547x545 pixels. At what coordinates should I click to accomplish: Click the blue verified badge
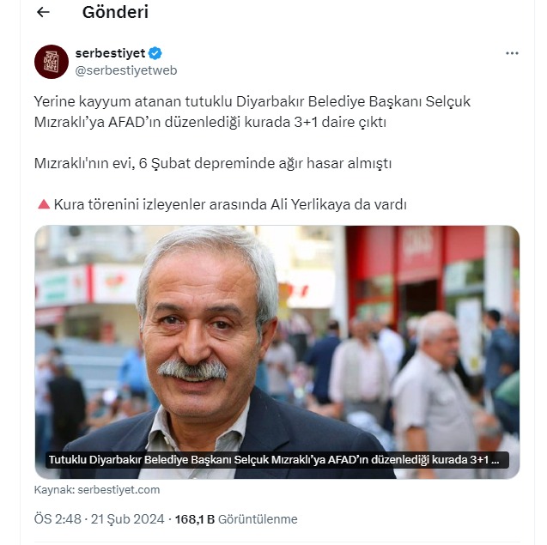[155, 53]
